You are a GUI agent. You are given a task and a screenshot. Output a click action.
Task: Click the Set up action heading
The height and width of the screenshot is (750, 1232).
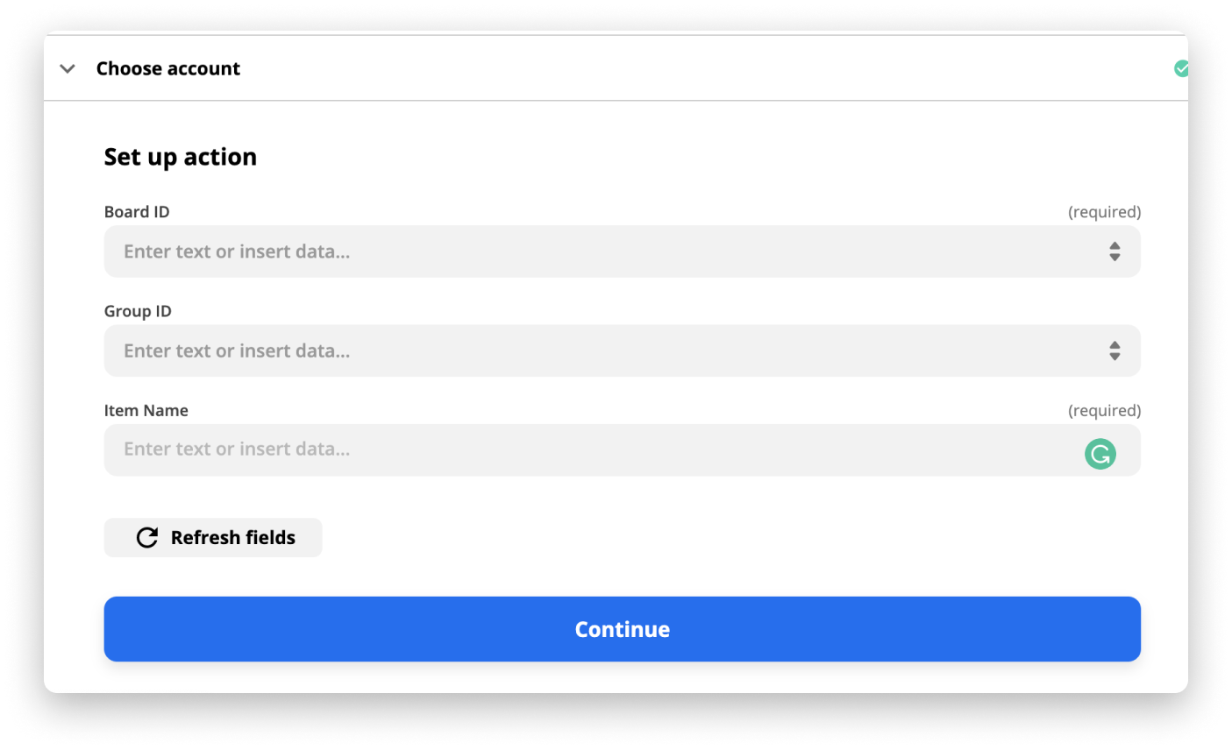[181, 157]
